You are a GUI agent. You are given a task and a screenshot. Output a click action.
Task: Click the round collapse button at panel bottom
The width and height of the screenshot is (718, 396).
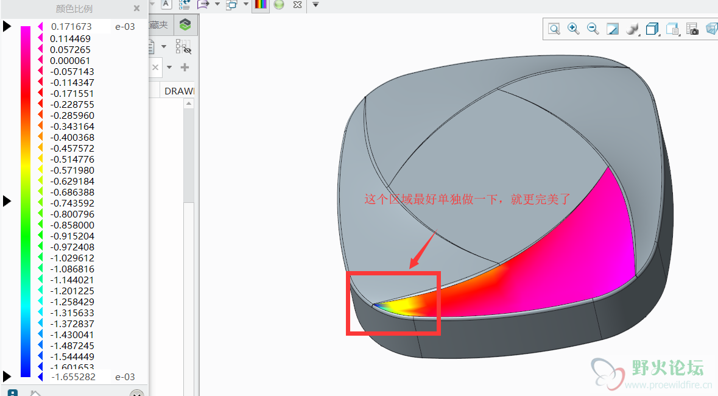136,393
